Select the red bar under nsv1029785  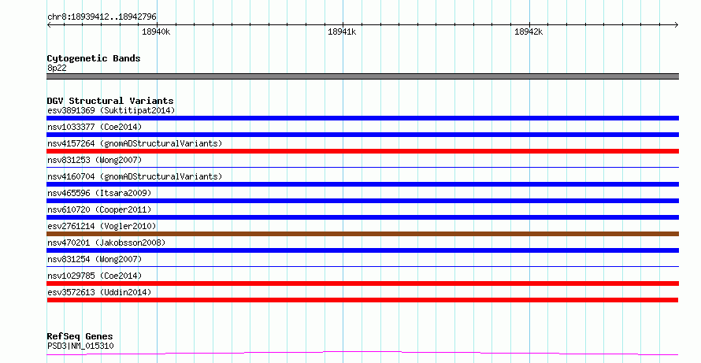(x=362, y=283)
